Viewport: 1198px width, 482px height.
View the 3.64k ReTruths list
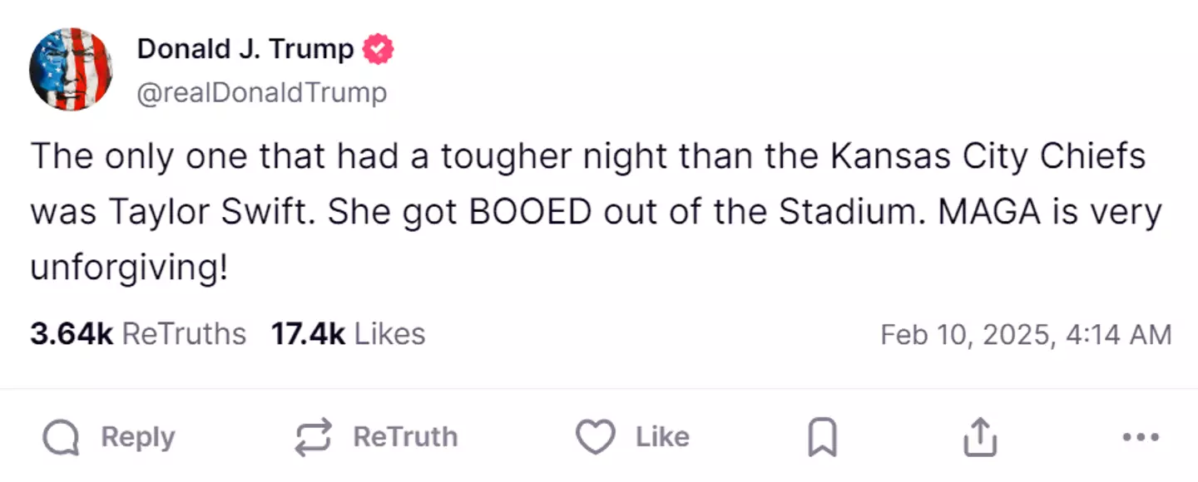pyautogui.click(x=137, y=334)
